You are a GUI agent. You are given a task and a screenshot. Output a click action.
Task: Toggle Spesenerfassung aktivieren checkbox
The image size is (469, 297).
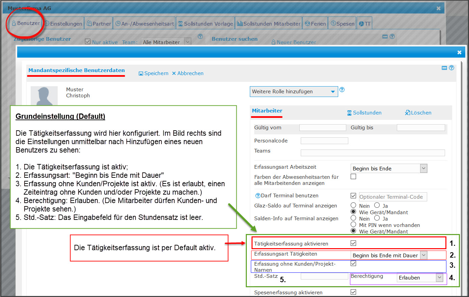(x=353, y=292)
